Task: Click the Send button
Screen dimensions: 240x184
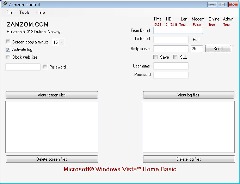Action: (218, 49)
